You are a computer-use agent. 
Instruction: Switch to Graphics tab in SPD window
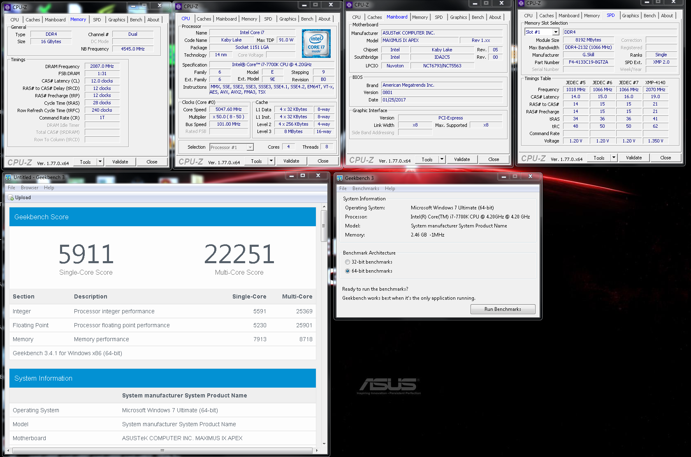pyautogui.click(x=630, y=16)
